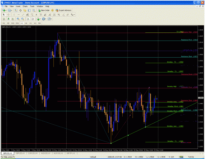Select the Text 'A' tool
The image size is (205, 159).
click(36, 15)
